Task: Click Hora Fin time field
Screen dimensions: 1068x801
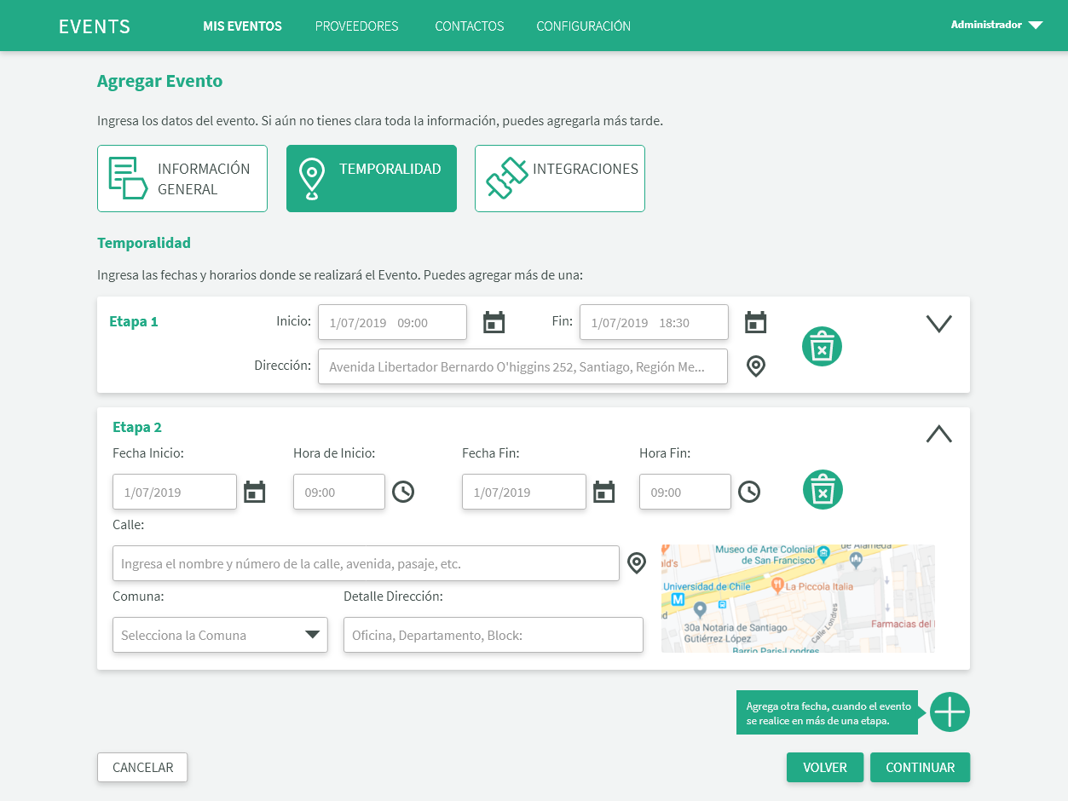Action: 685,492
